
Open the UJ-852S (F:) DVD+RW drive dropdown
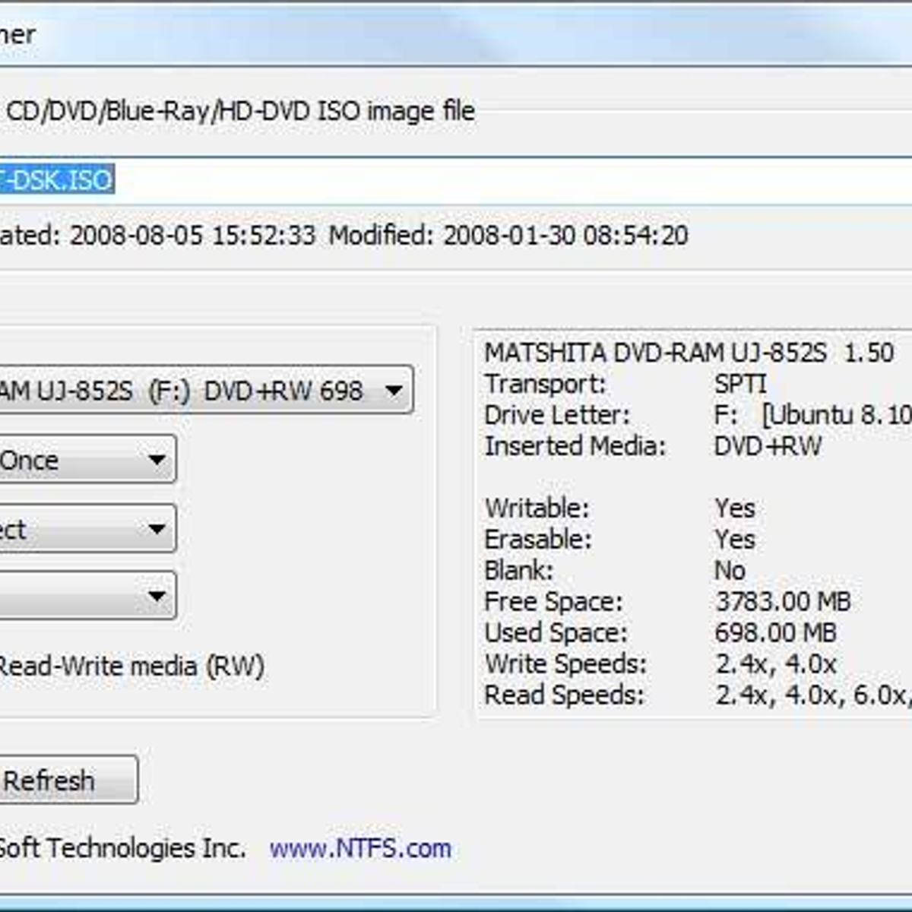pyautogui.click(x=205, y=391)
